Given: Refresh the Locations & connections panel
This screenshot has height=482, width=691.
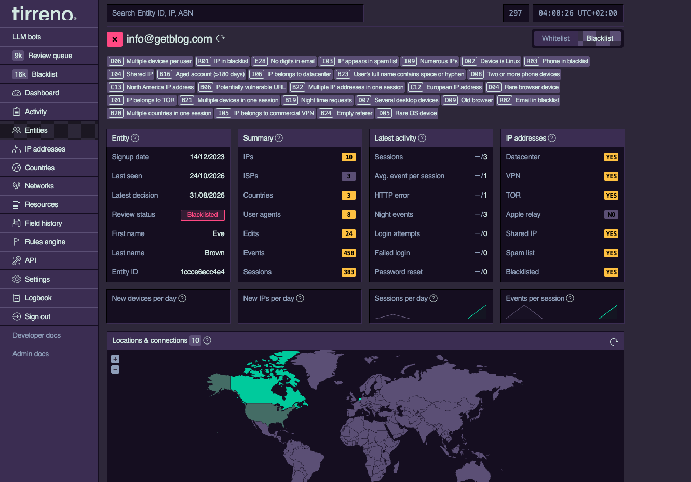Looking at the screenshot, I should (614, 341).
